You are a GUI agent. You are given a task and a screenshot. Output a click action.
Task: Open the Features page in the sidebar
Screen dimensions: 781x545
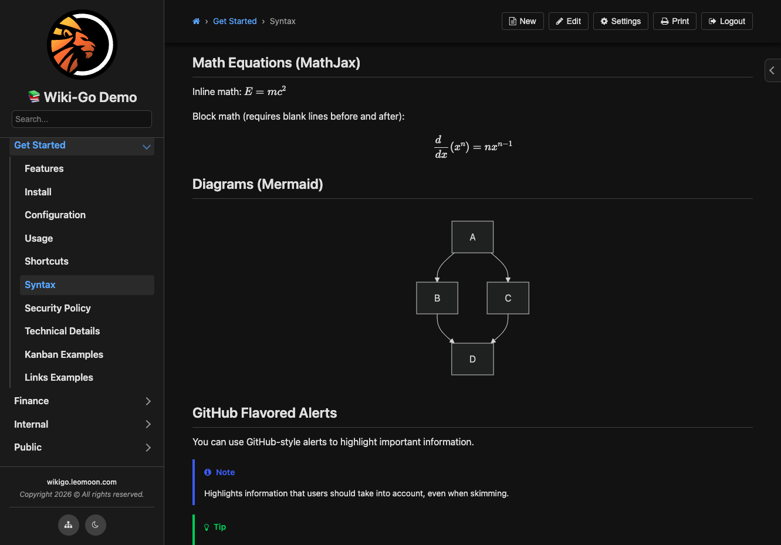[x=44, y=168]
